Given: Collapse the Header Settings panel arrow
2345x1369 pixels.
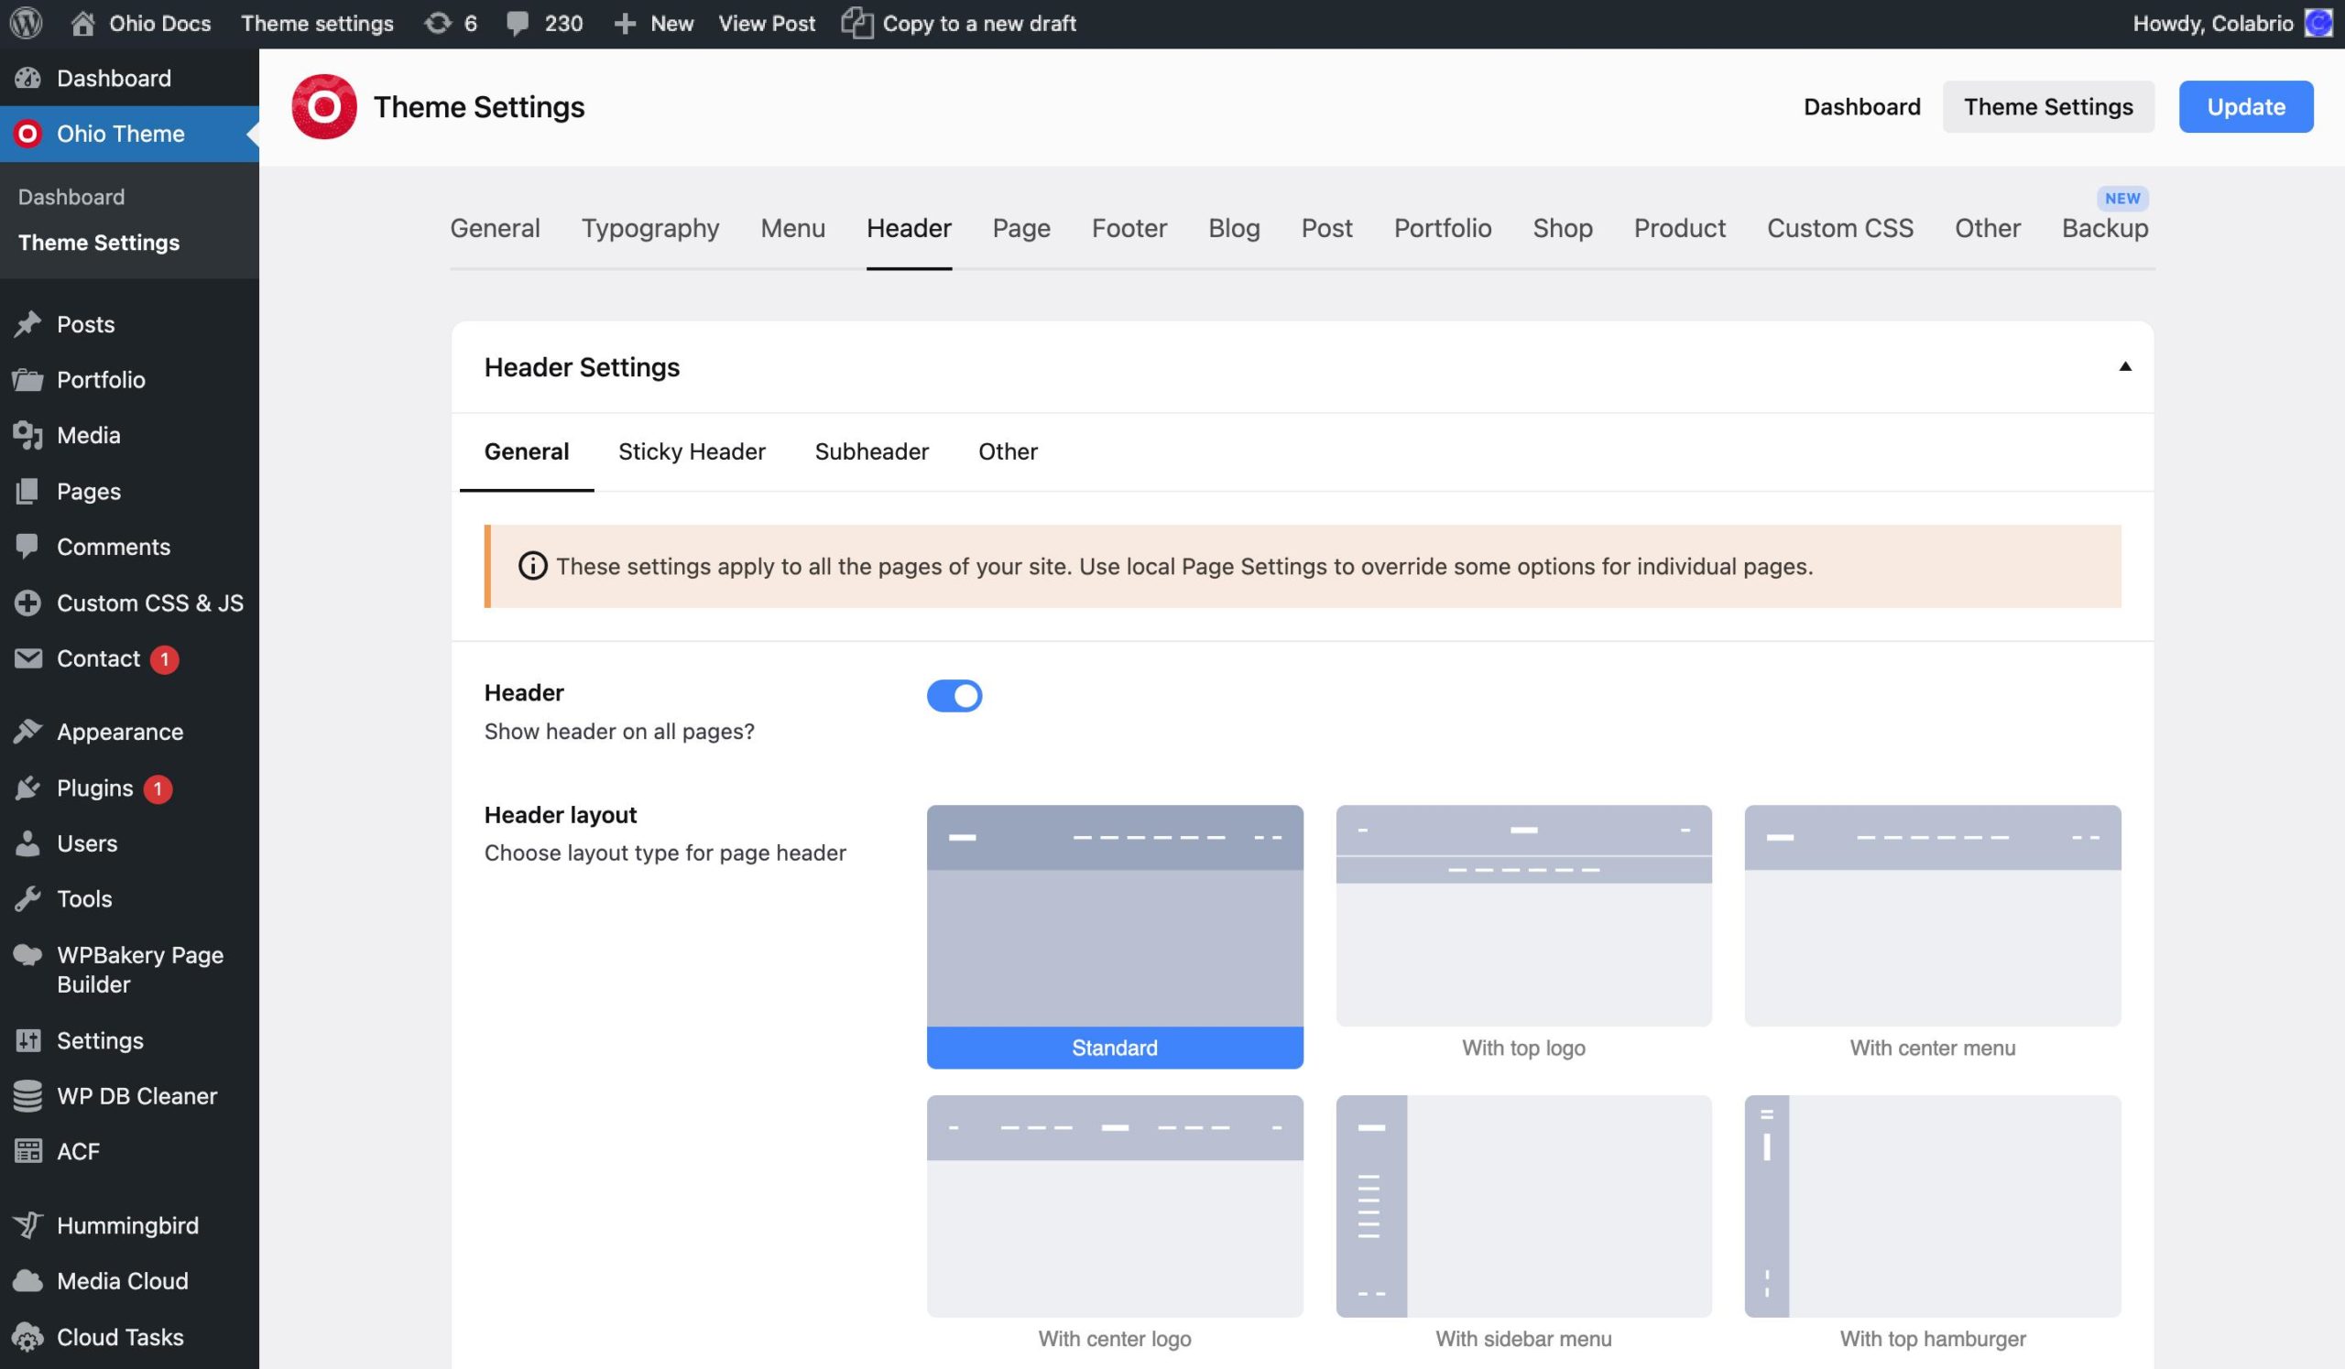Looking at the screenshot, I should pos(2124,367).
